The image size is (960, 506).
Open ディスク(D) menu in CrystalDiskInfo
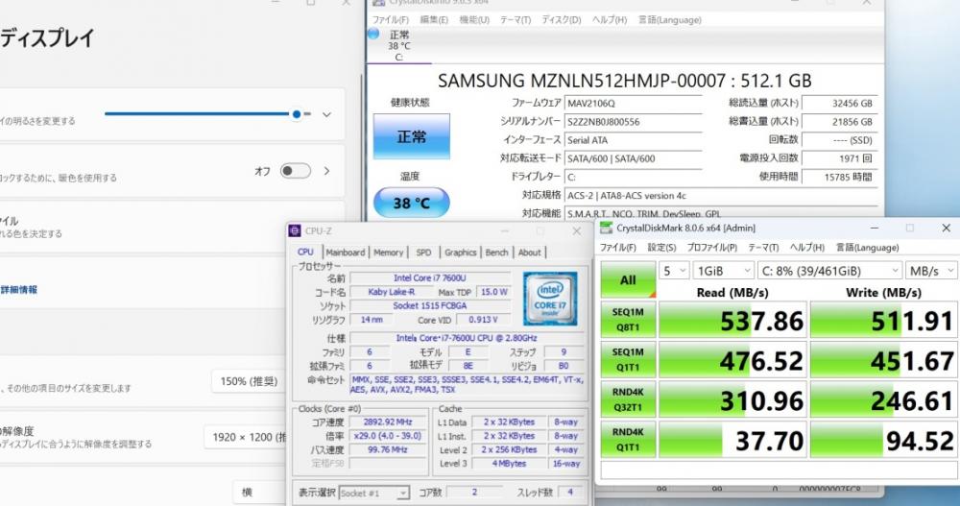(x=562, y=19)
